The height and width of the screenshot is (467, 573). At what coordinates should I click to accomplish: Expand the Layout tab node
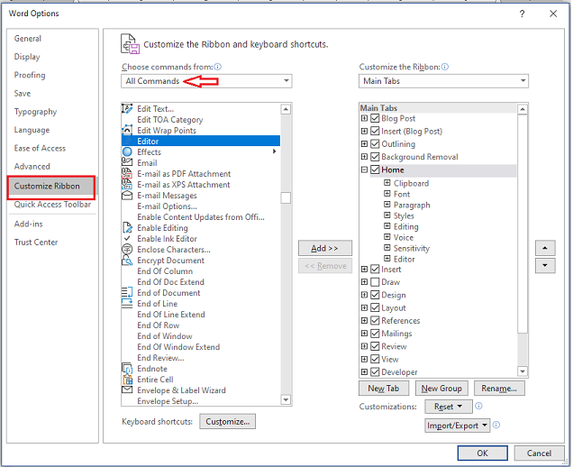pos(364,308)
